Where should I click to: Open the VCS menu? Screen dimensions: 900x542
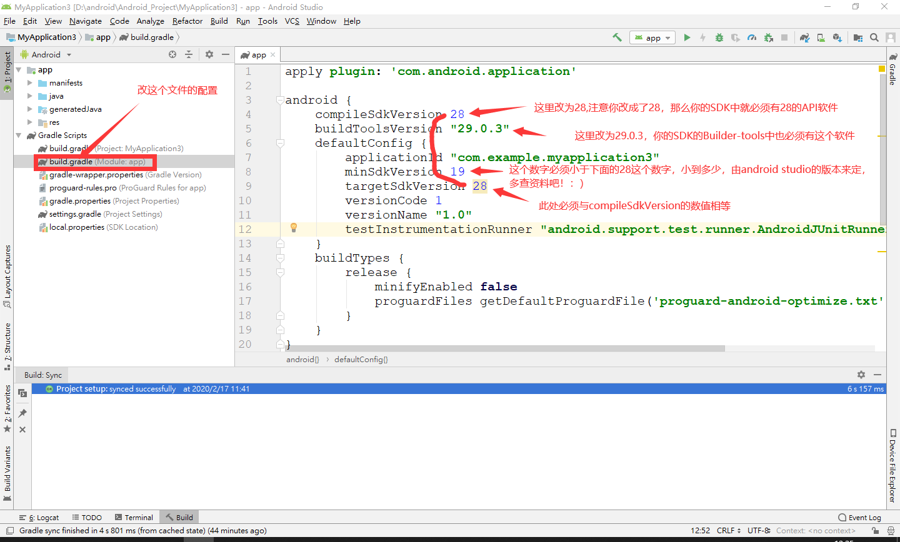(292, 21)
